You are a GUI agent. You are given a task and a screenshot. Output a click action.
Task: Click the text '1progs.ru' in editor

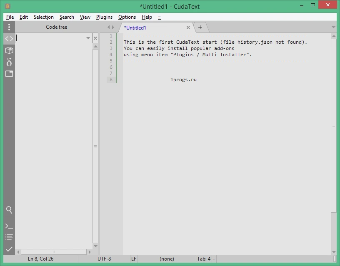click(x=183, y=80)
